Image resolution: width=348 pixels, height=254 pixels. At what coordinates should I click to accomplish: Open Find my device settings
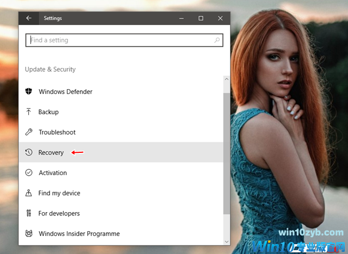tap(121, 193)
